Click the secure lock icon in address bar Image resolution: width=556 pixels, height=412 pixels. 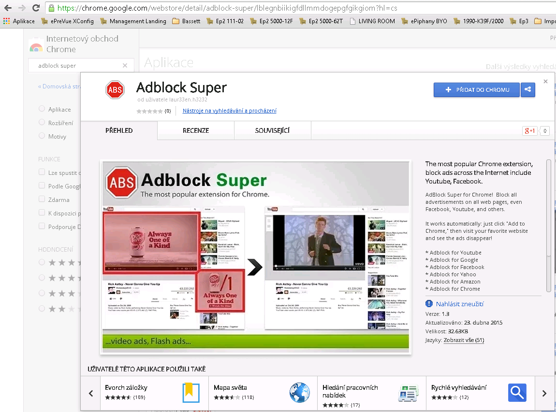(x=51, y=8)
